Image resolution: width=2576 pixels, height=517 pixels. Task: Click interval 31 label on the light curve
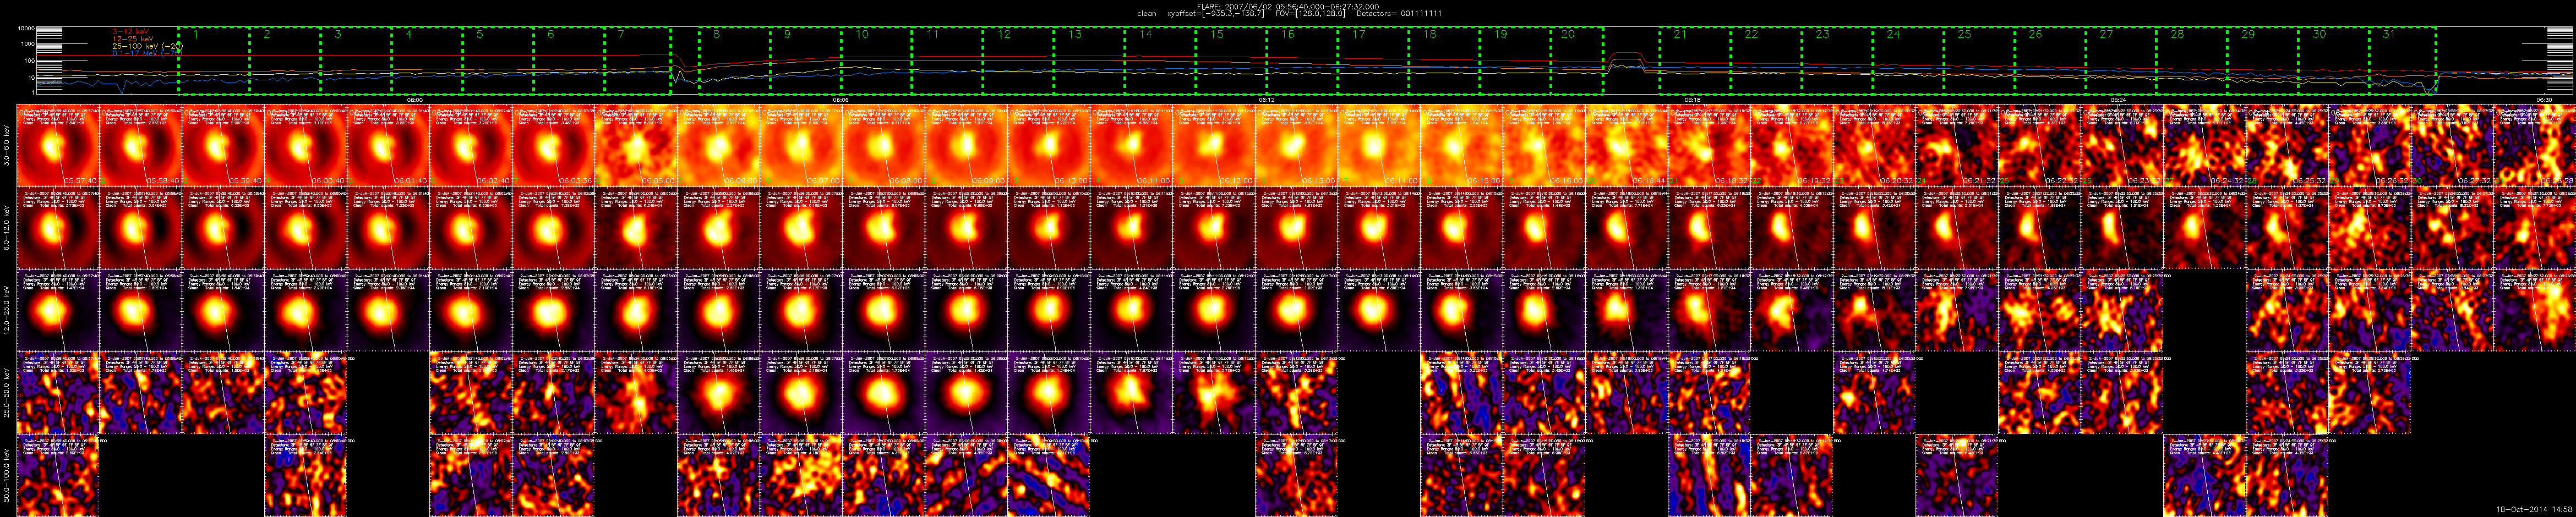coord(2389,34)
